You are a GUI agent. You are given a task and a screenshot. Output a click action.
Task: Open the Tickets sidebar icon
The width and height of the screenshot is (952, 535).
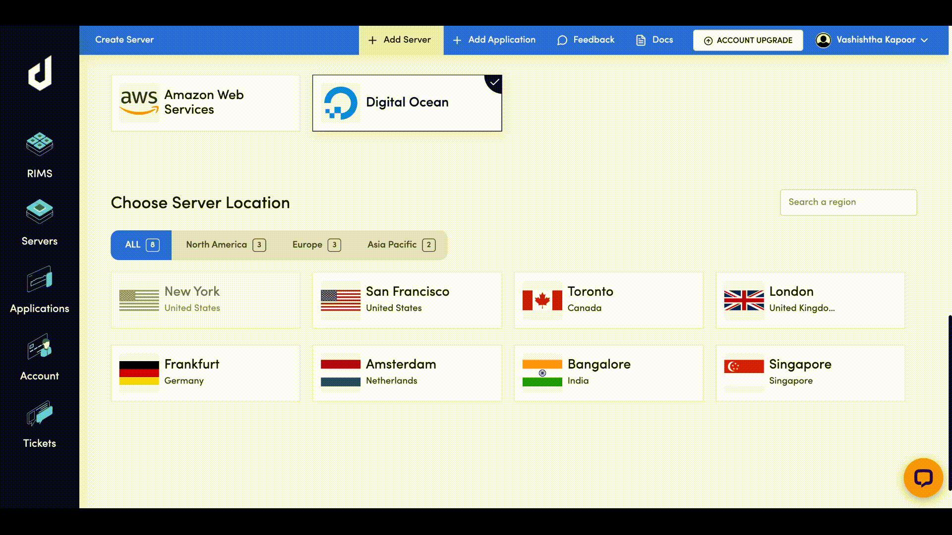point(40,414)
